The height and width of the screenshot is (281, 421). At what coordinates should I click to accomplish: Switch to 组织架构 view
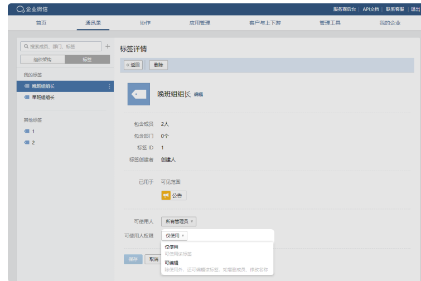pyautogui.click(x=42, y=60)
